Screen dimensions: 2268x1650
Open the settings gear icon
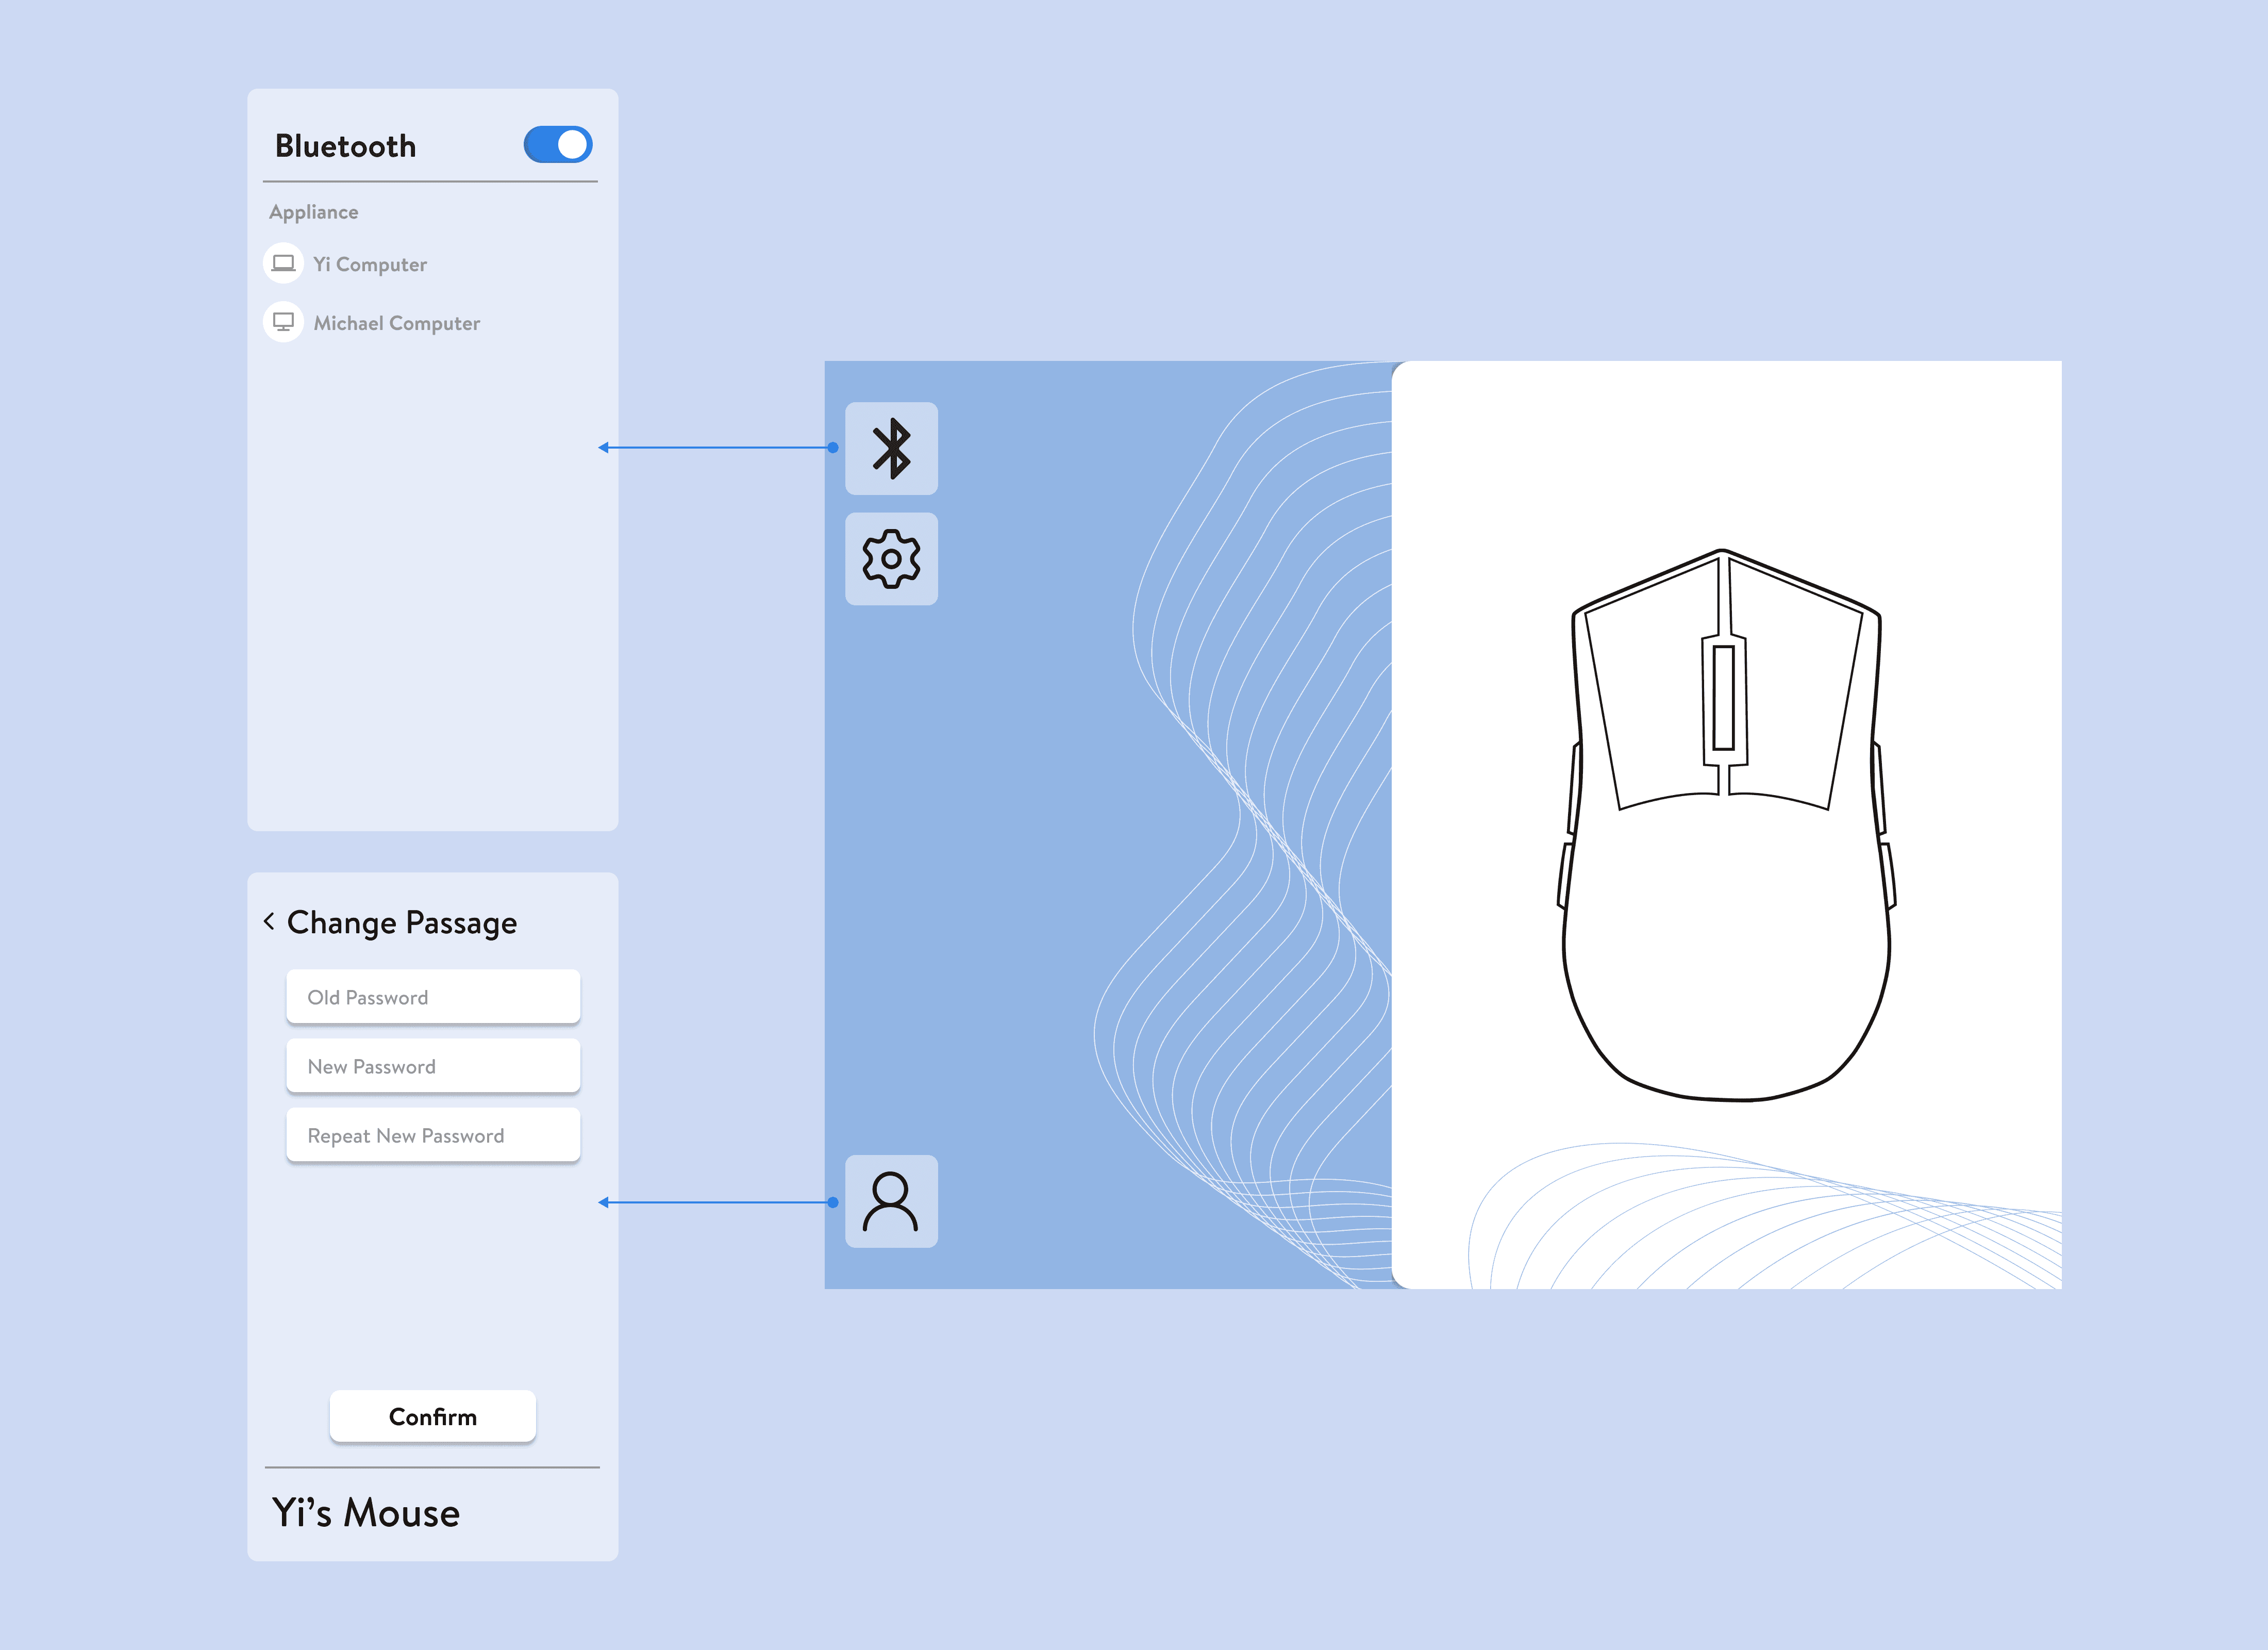891,558
